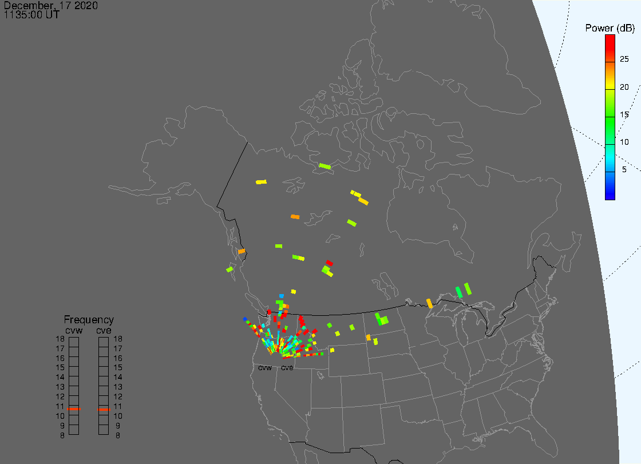Click the 9 label right of cve scale
The image size is (641, 464).
point(118,426)
